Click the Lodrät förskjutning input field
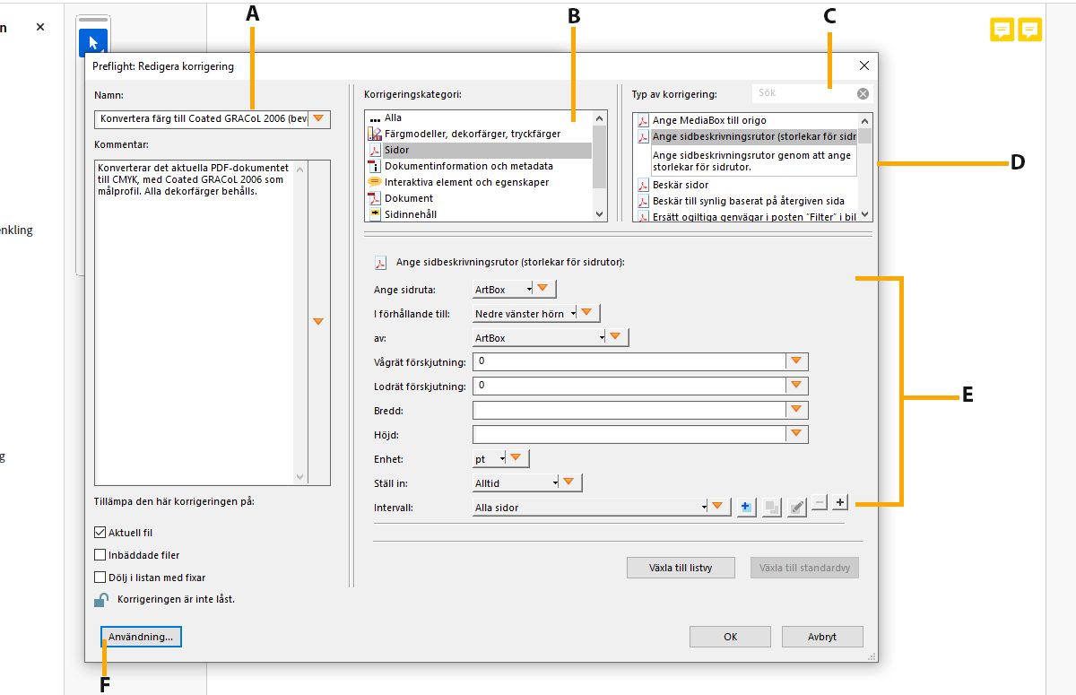This screenshot has width=1076, height=695. pos(629,386)
